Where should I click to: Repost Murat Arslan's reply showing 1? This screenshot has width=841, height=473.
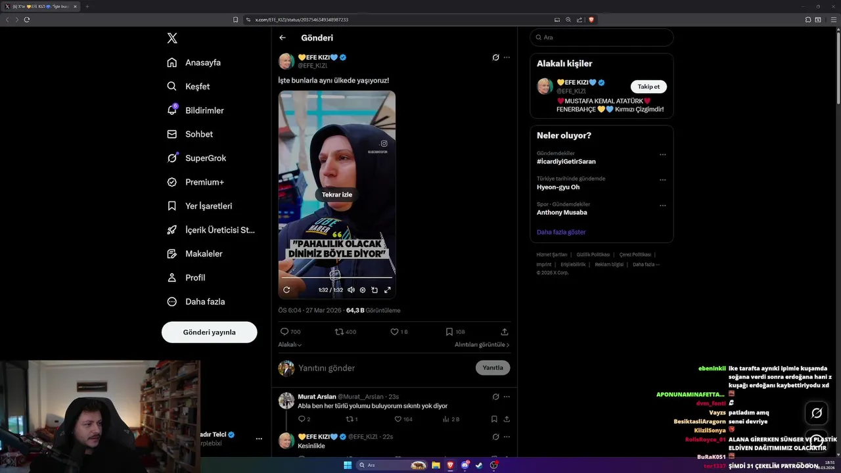pyautogui.click(x=352, y=419)
